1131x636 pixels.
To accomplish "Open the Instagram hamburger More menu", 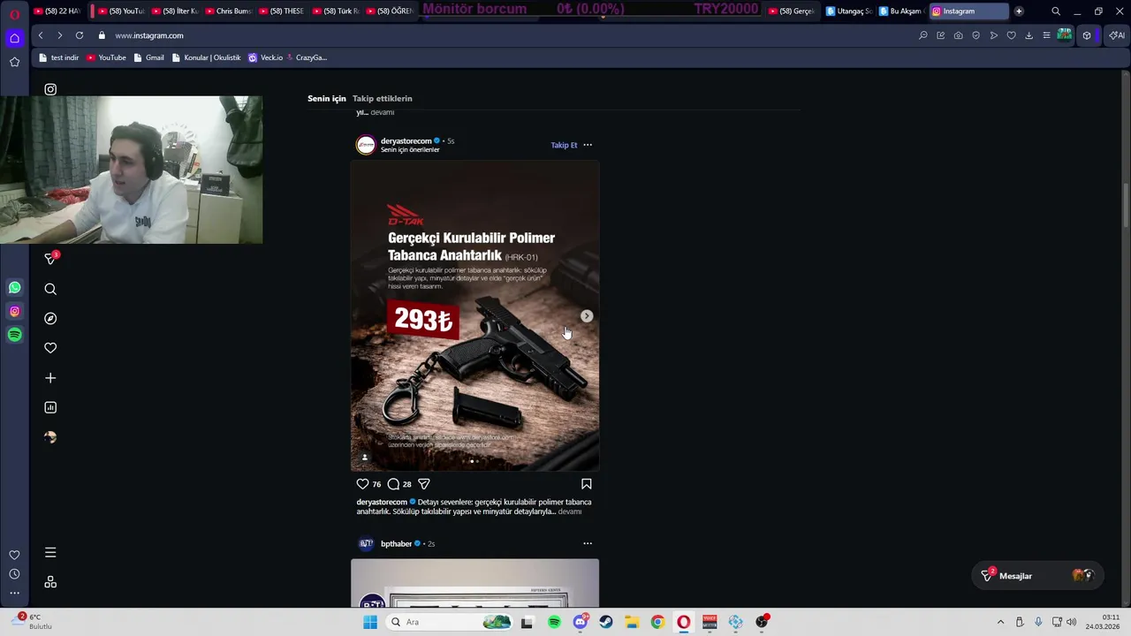I will [50, 552].
